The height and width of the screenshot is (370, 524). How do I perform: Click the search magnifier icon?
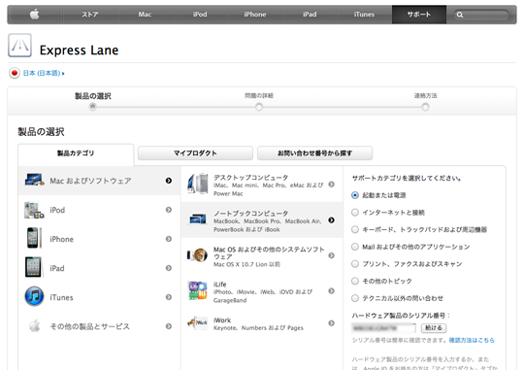point(460,15)
